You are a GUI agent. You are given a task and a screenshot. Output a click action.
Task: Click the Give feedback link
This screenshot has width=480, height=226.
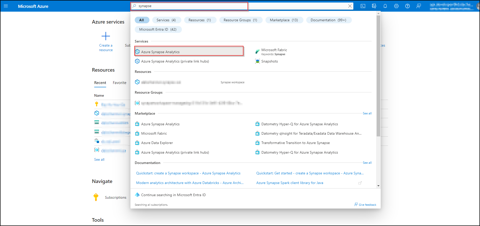click(368, 205)
